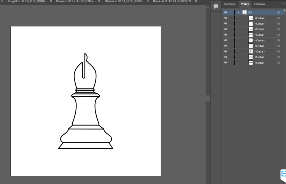The height and width of the screenshot is (184, 286).
Task: Click the rounded lower base of bishop
Action: [86, 136]
